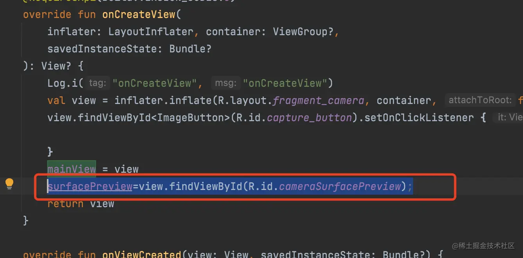Click 'ImageButton' generic type
Screen dimensions: 523x258
click(x=190, y=118)
